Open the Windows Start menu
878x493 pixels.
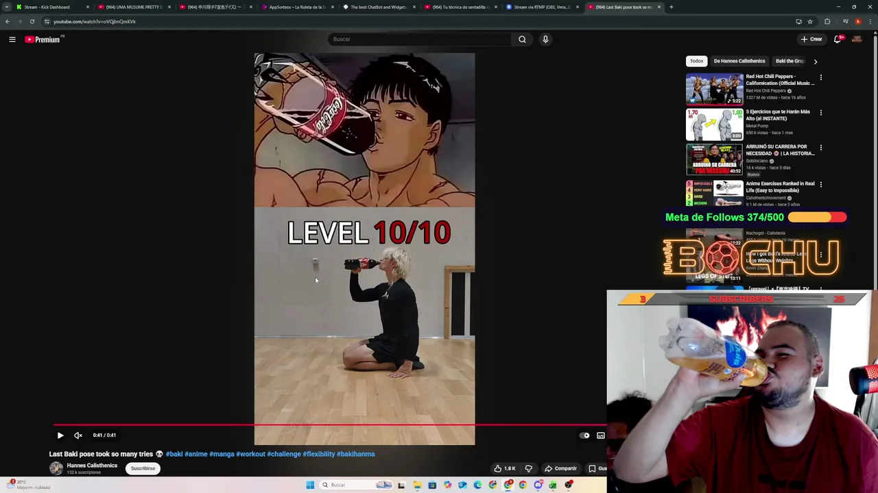tap(310, 485)
